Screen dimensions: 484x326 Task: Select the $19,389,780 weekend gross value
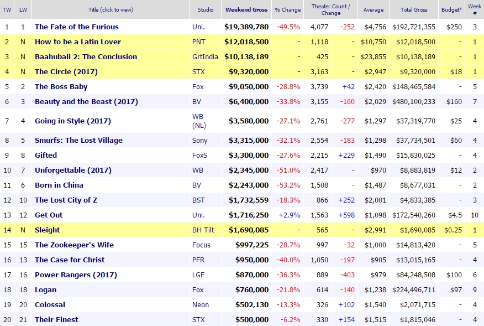(x=246, y=27)
